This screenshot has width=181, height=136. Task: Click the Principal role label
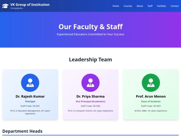pyautogui.click(x=30, y=101)
